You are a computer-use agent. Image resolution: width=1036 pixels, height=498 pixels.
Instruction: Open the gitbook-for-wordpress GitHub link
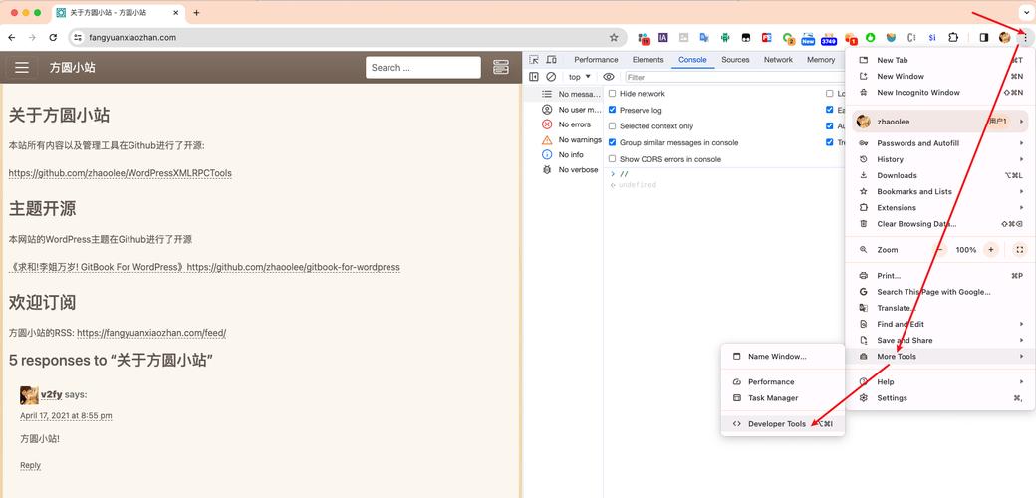[293, 268]
